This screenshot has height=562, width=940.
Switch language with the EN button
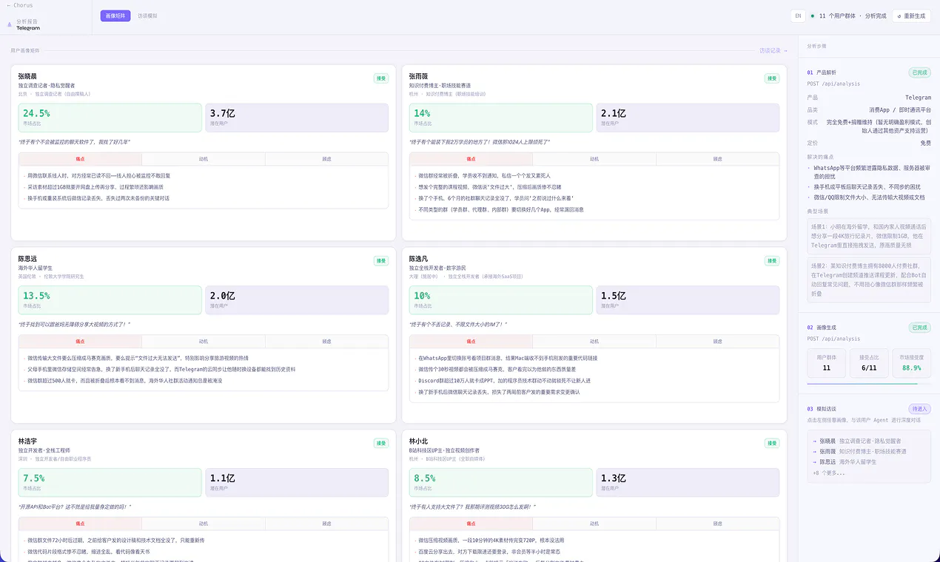798,16
